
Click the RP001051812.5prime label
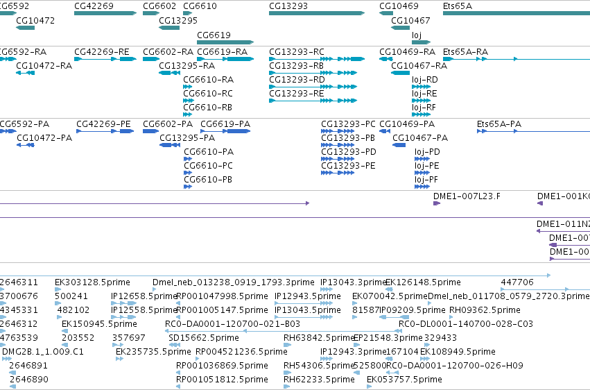click(x=222, y=379)
